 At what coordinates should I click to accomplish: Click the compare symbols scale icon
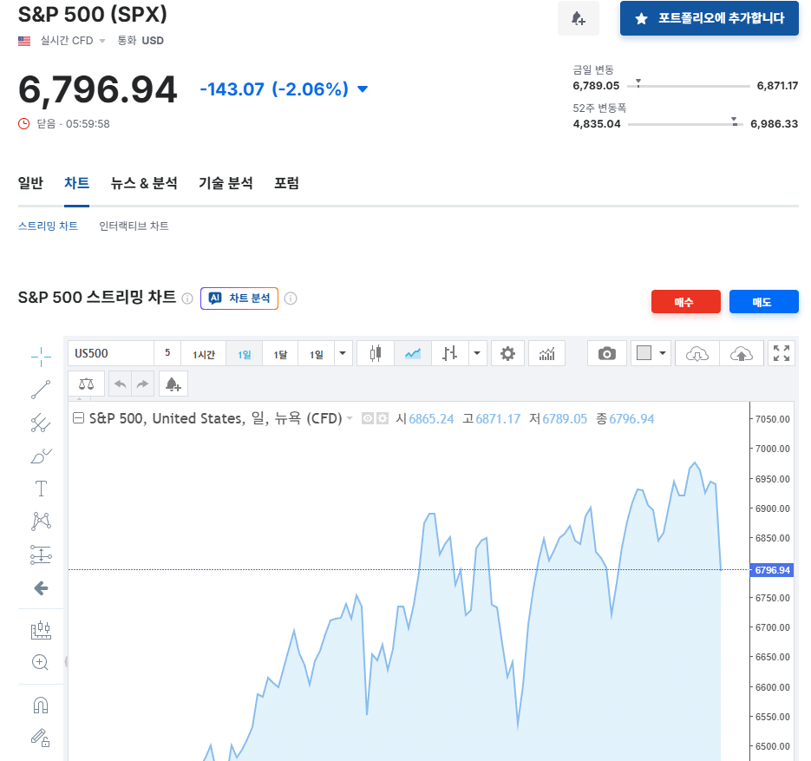click(x=87, y=384)
